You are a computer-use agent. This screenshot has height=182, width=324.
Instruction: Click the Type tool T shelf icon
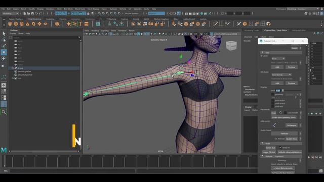(x=80, y=24)
